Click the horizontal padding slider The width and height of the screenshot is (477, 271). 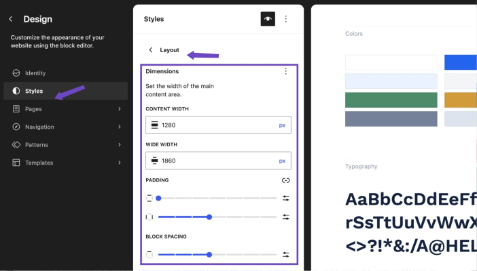point(217,217)
